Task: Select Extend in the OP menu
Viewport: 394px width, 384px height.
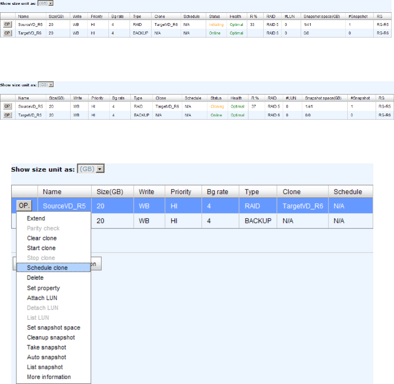Action: pyautogui.click(x=36, y=218)
